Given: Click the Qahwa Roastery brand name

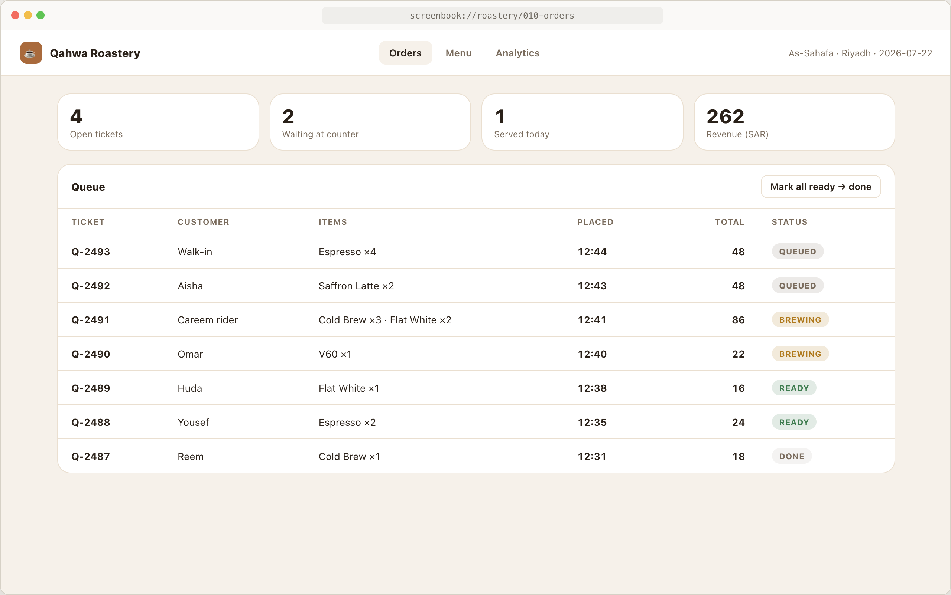Looking at the screenshot, I should point(95,53).
